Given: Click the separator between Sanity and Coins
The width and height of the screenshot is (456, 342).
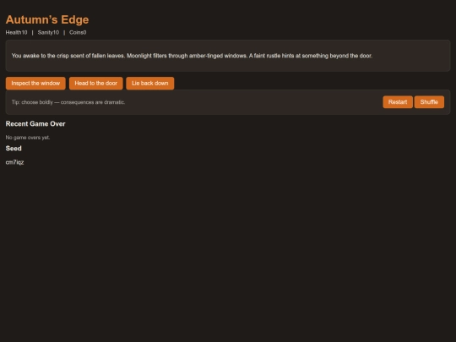Looking at the screenshot, I should pos(64,33).
